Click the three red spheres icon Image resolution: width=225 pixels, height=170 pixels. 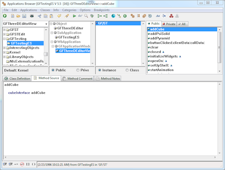click(171, 16)
